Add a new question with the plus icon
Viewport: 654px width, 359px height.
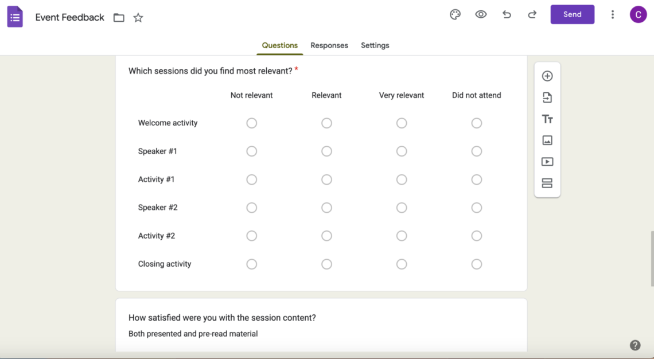[547, 75]
